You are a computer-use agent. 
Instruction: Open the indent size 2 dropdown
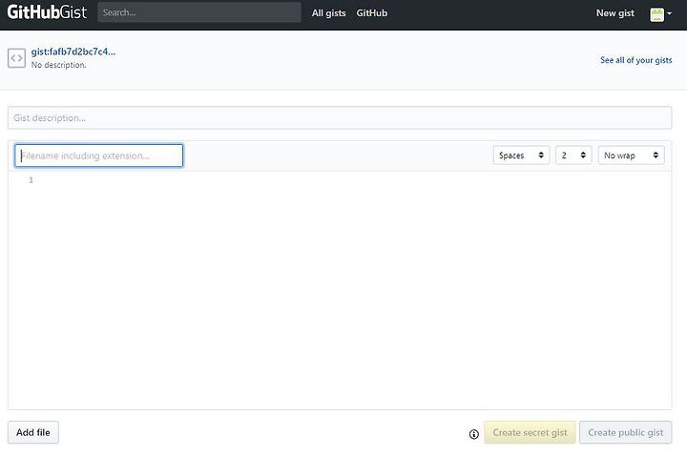pos(573,155)
